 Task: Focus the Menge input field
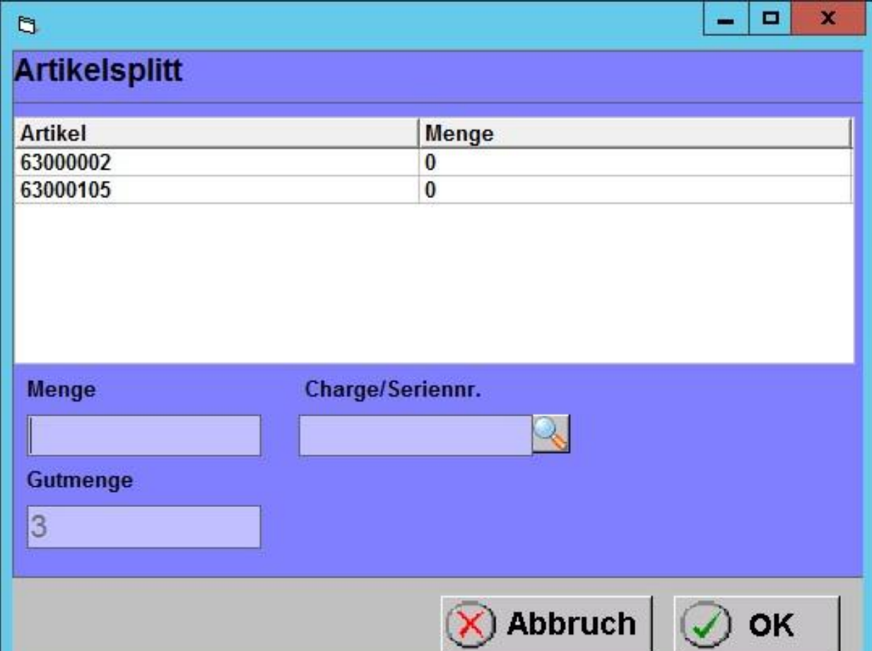tap(144, 435)
